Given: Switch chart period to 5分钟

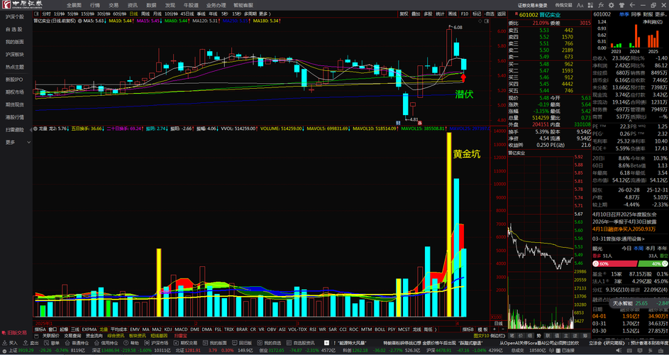Looking at the screenshot, I should click(x=73, y=13).
